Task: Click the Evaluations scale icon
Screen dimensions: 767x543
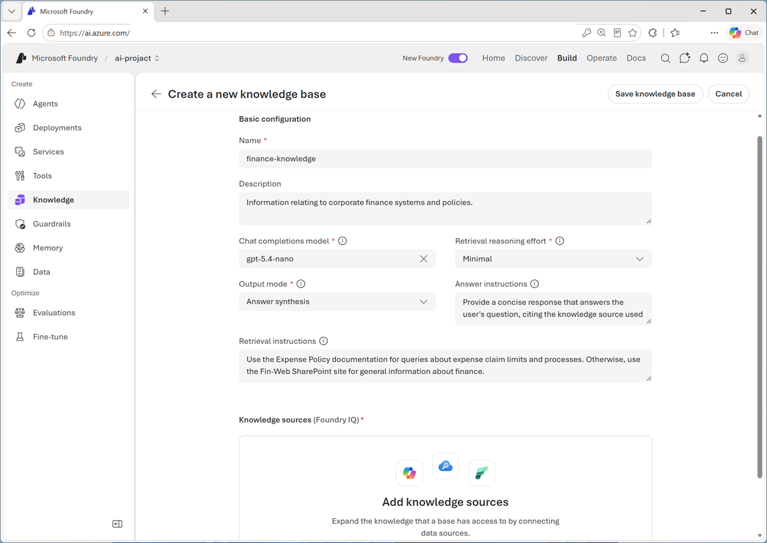Action: click(x=20, y=313)
